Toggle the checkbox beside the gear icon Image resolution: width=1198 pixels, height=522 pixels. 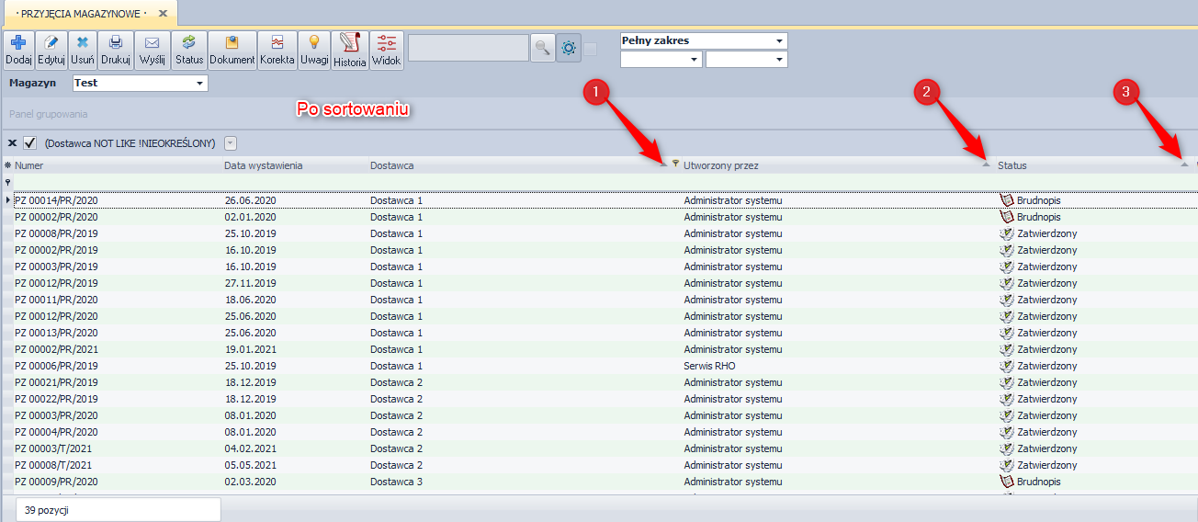591,49
